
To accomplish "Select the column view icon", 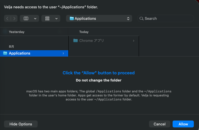I will click(26, 18).
